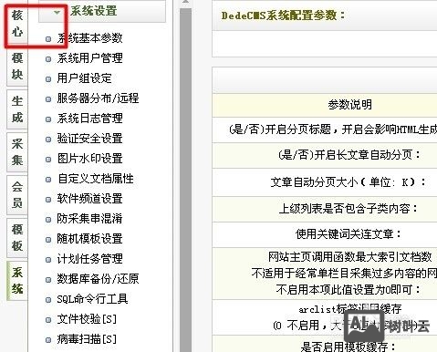
Task: Click the DedeCMS系统配置参数 heading
Action: tap(283, 16)
